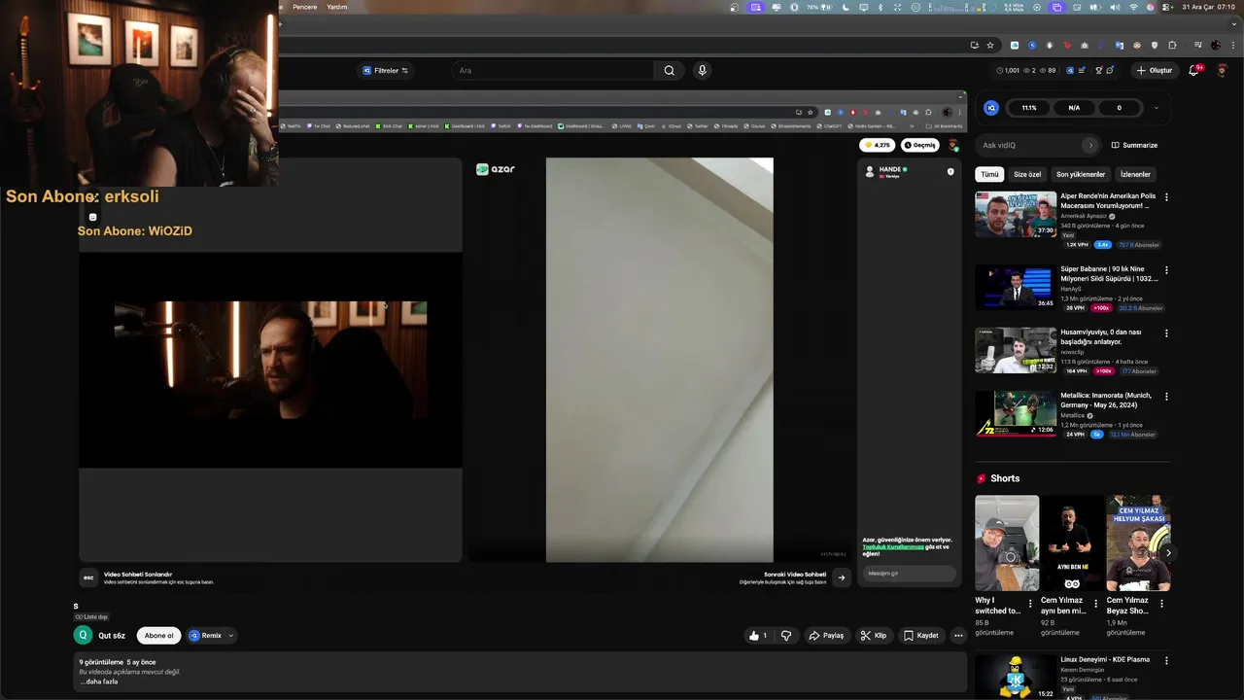Image resolution: width=1244 pixels, height=700 pixels.
Task: Open options menu for Metallica Inamorata video
Action: (1166, 397)
